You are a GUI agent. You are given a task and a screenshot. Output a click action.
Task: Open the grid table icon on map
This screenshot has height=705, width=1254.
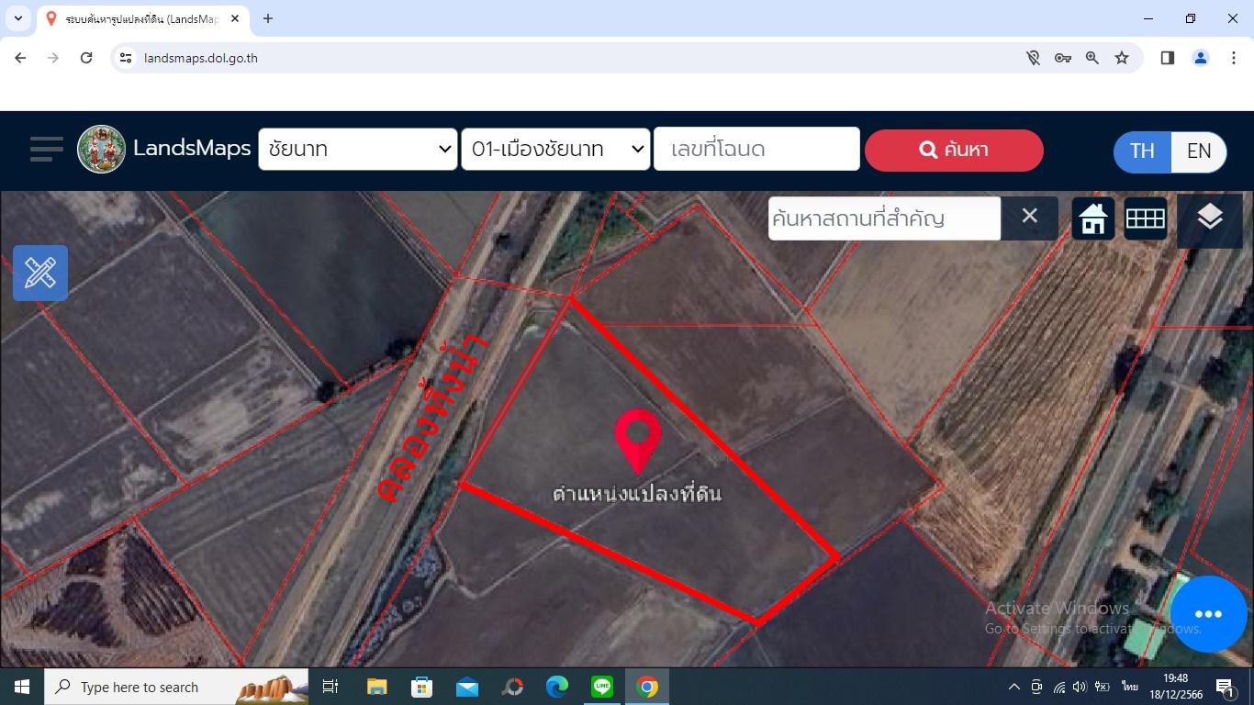pyautogui.click(x=1145, y=218)
